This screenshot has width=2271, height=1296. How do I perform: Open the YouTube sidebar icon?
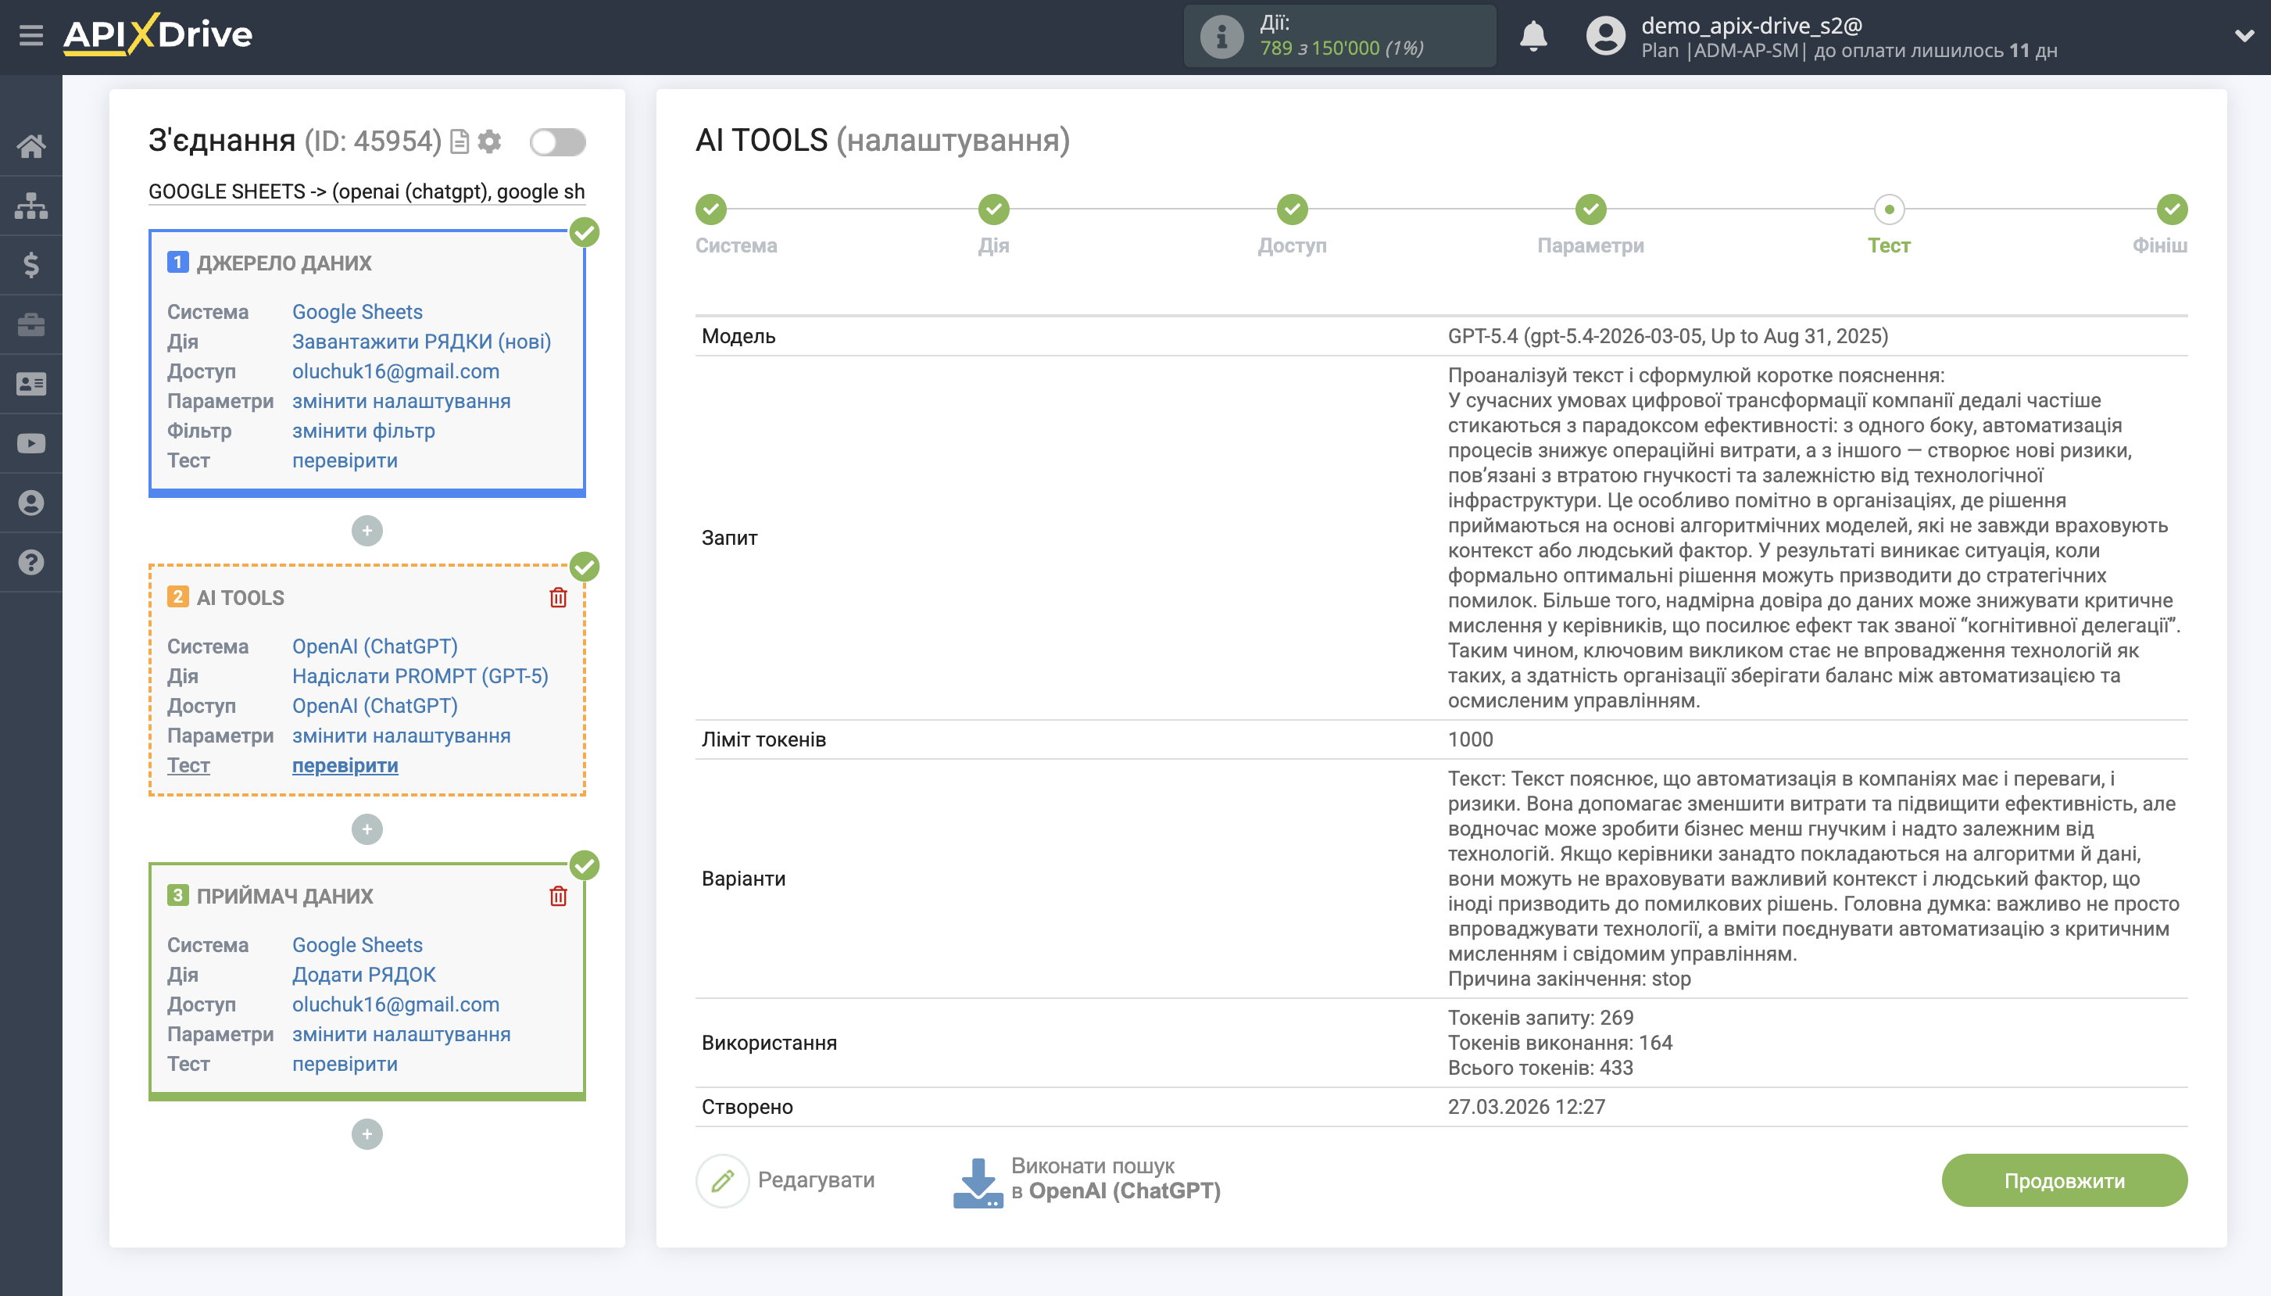pos(32,442)
